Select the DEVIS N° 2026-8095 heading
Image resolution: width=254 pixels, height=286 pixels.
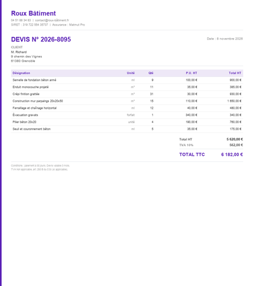[41, 39]
